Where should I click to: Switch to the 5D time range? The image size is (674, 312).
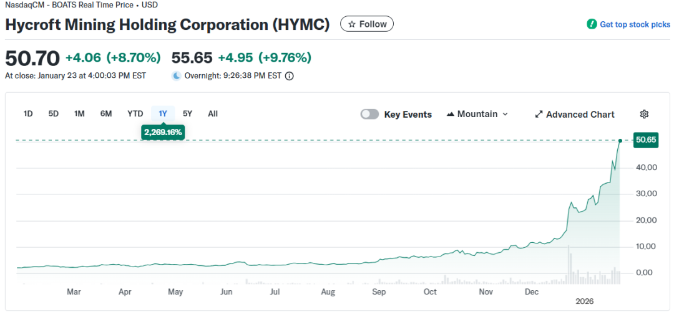click(54, 113)
